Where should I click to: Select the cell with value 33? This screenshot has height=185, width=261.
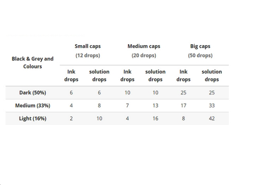point(212,106)
